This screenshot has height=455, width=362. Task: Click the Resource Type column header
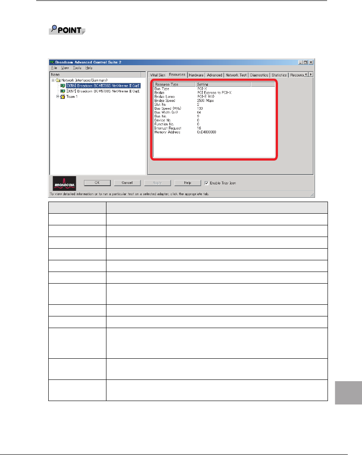(x=175, y=84)
